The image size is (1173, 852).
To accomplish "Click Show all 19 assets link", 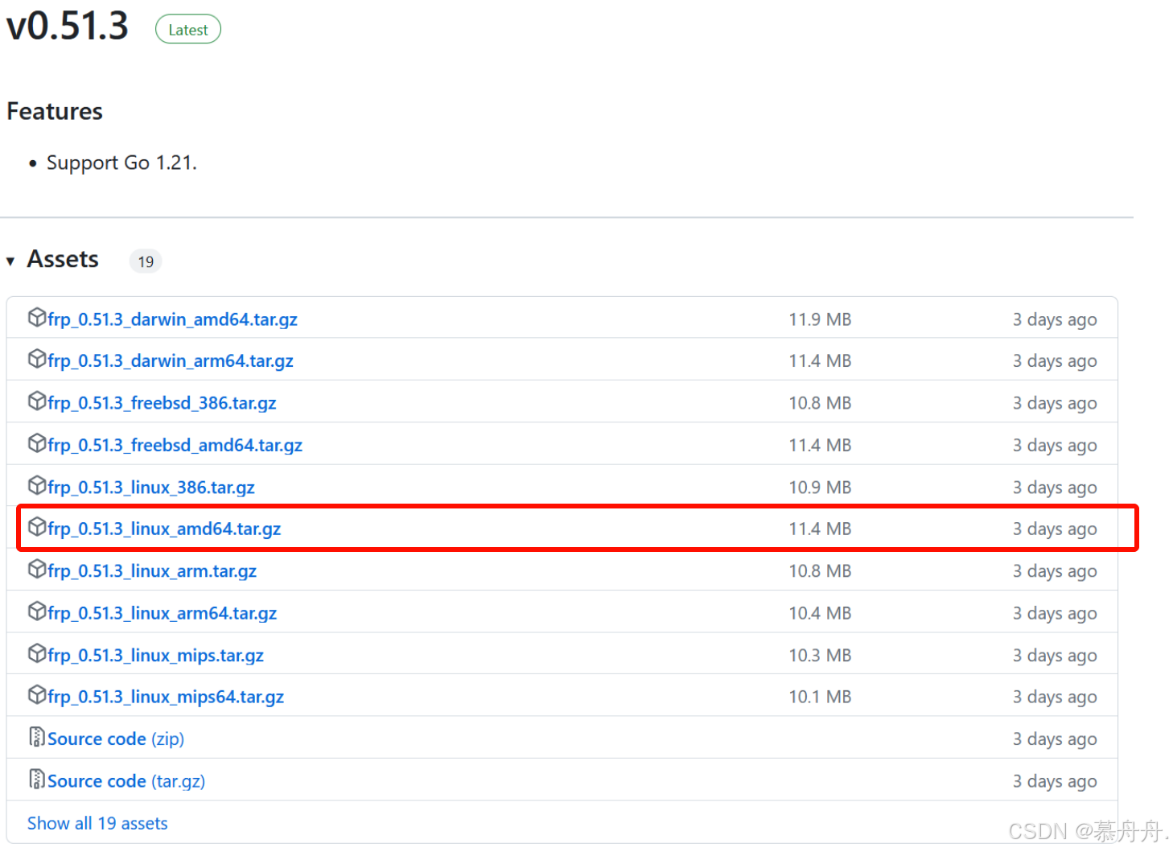I will point(97,824).
